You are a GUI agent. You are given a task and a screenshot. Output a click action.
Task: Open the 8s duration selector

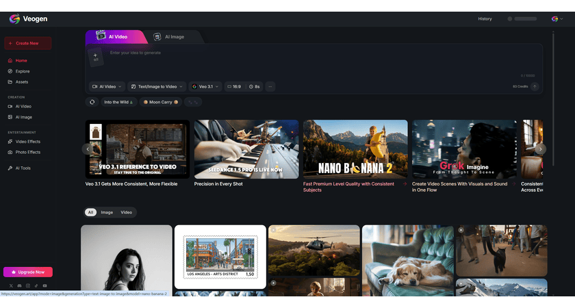pos(255,86)
